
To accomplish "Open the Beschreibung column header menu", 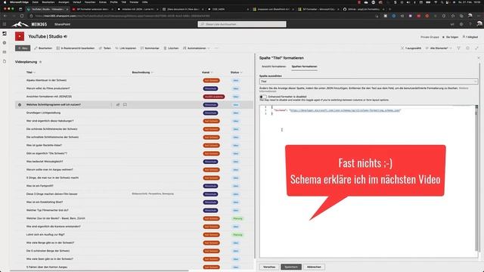I will 142,73.
